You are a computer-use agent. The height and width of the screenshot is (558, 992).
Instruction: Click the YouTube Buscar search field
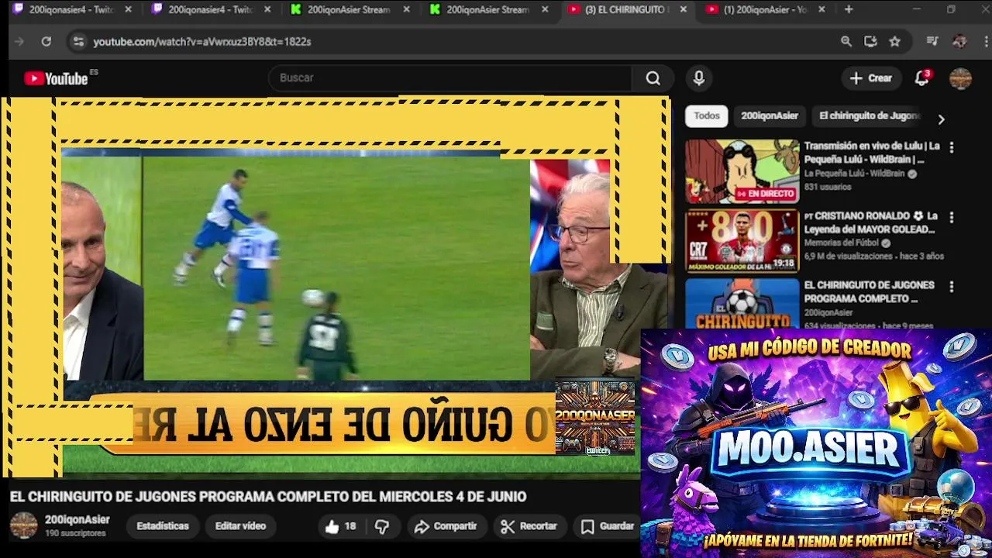[451, 78]
